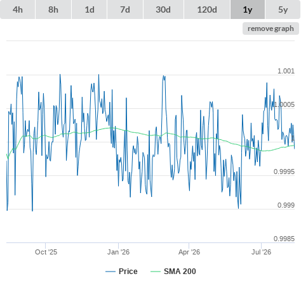Viewport: 301px width, 288px height.
Task: Click the 0.9985 y-axis label
Action: click(x=284, y=239)
